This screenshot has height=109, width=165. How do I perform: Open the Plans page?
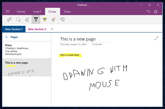27,50
